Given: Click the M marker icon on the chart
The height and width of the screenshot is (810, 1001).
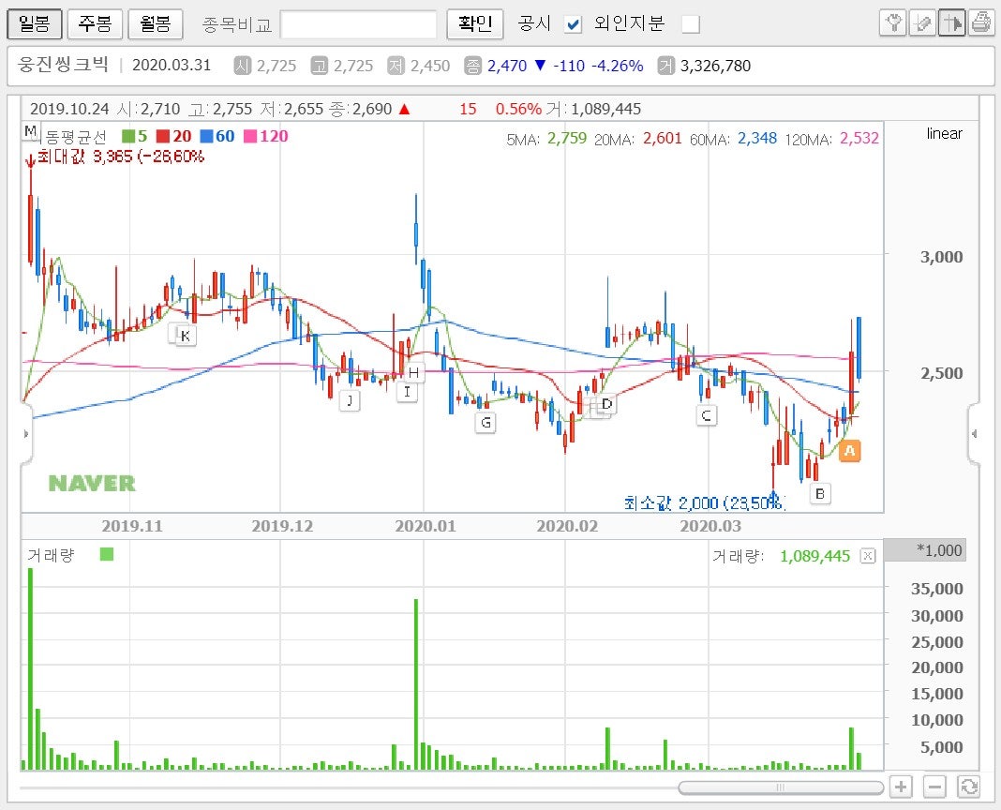Looking at the screenshot, I should 31,131.
